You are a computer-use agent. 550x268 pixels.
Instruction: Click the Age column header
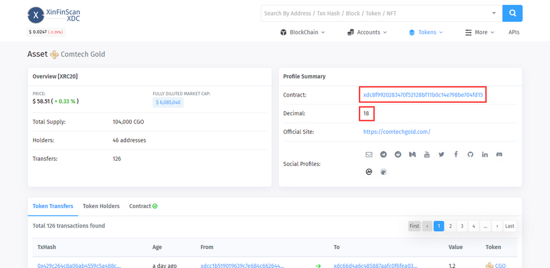[x=157, y=247]
